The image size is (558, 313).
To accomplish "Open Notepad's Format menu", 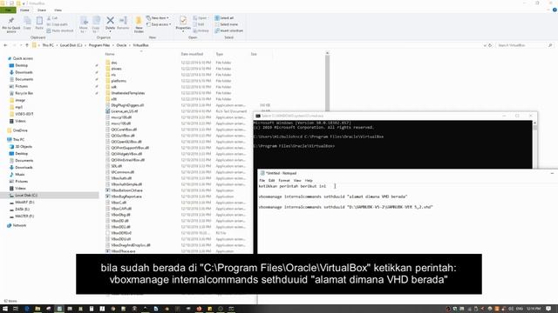I will click(284, 181).
